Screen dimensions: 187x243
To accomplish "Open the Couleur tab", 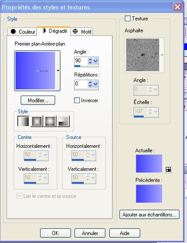I will [22, 32].
